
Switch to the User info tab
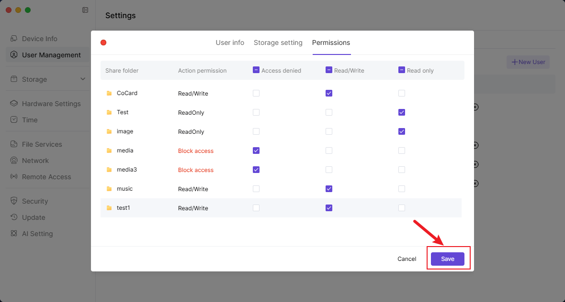pyautogui.click(x=230, y=43)
